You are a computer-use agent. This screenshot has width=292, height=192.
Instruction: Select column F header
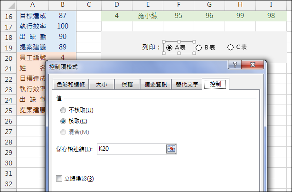click(x=179, y=5)
